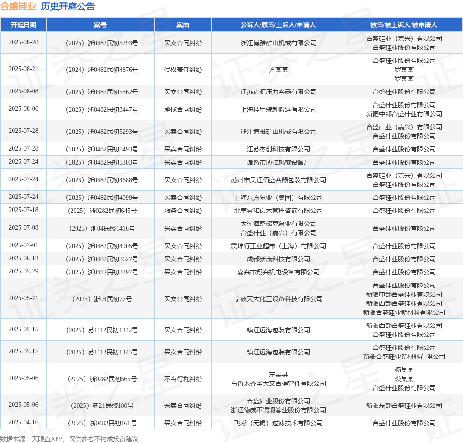Click the 侵权责任纠纷 cause cell
The height and width of the screenshot is (443, 463).
(x=183, y=70)
